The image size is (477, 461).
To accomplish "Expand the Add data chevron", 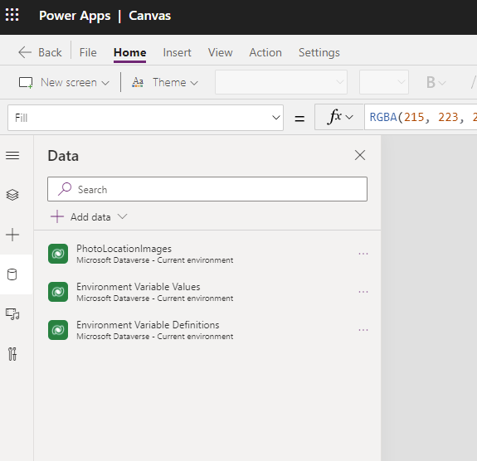I will coord(122,216).
